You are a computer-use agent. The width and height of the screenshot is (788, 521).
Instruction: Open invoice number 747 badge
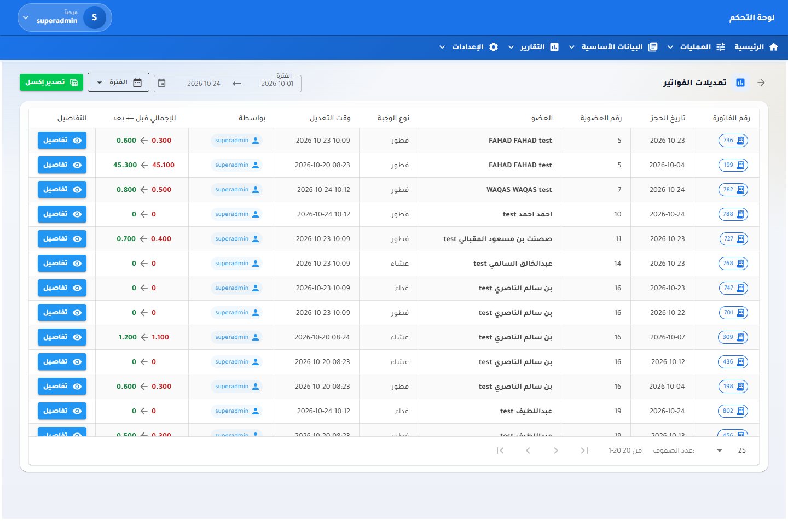tap(733, 288)
